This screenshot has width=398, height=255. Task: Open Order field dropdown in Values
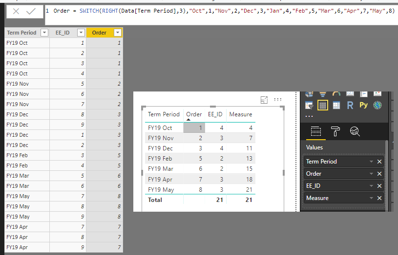coord(371,174)
